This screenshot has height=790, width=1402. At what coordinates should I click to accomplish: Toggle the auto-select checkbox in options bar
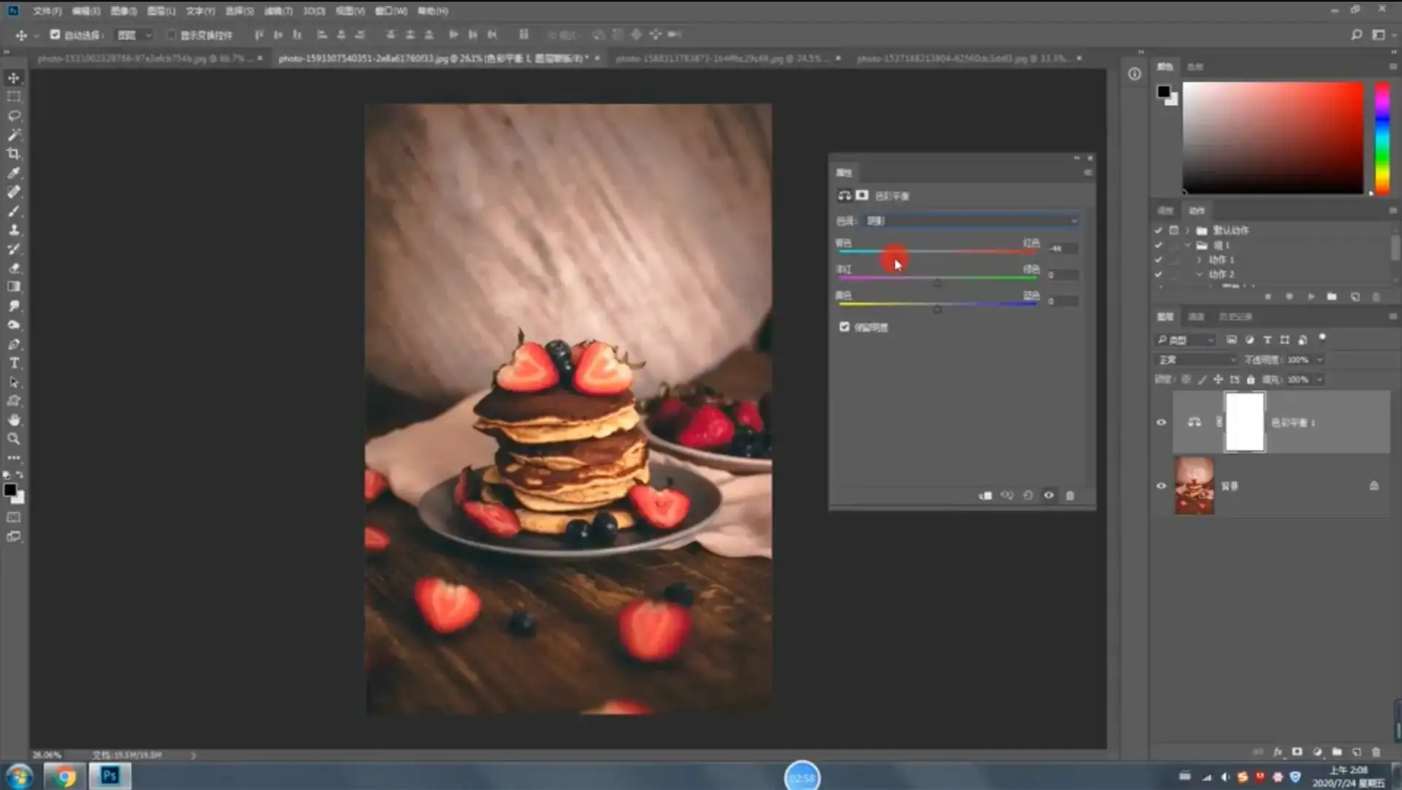pos(55,34)
